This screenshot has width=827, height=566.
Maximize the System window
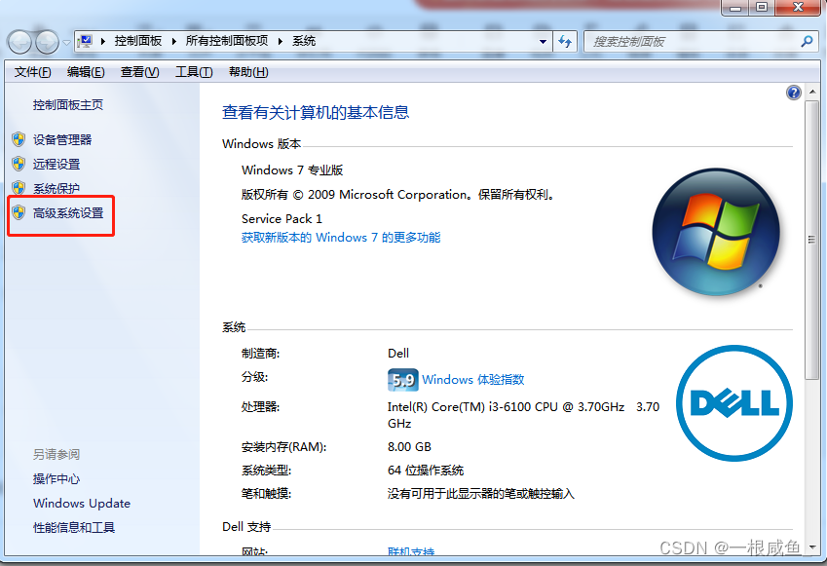[x=762, y=8]
